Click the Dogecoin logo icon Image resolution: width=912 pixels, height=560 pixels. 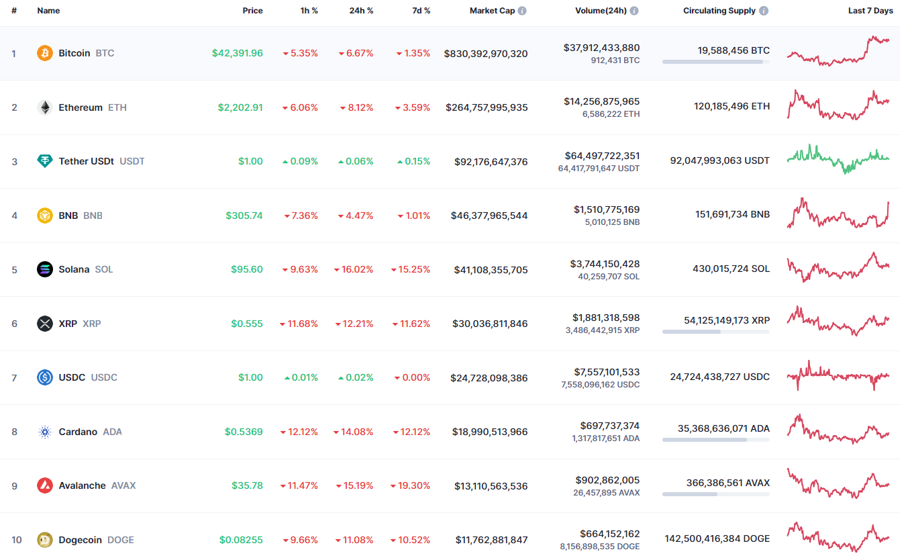point(45,540)
